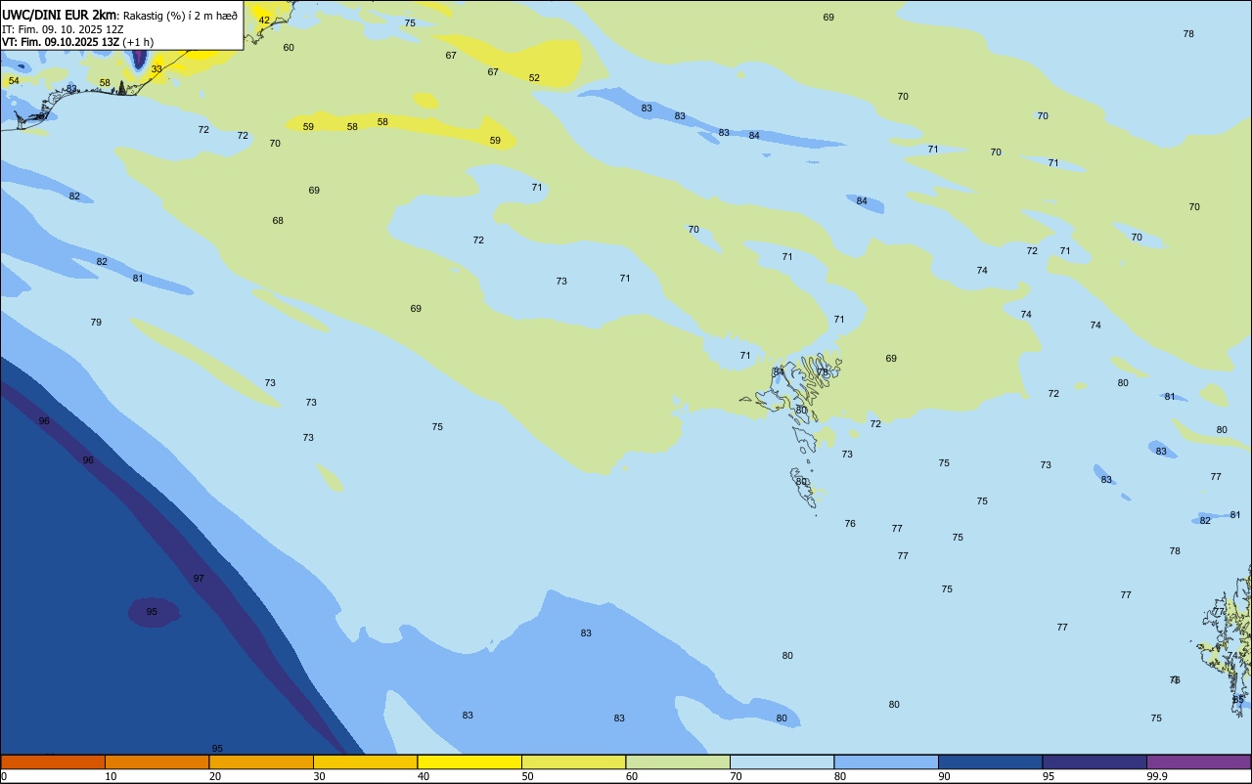This screenshot has width=1252, height=784.
Task: Click the legend tick label '20'
Action: point(215,776)
